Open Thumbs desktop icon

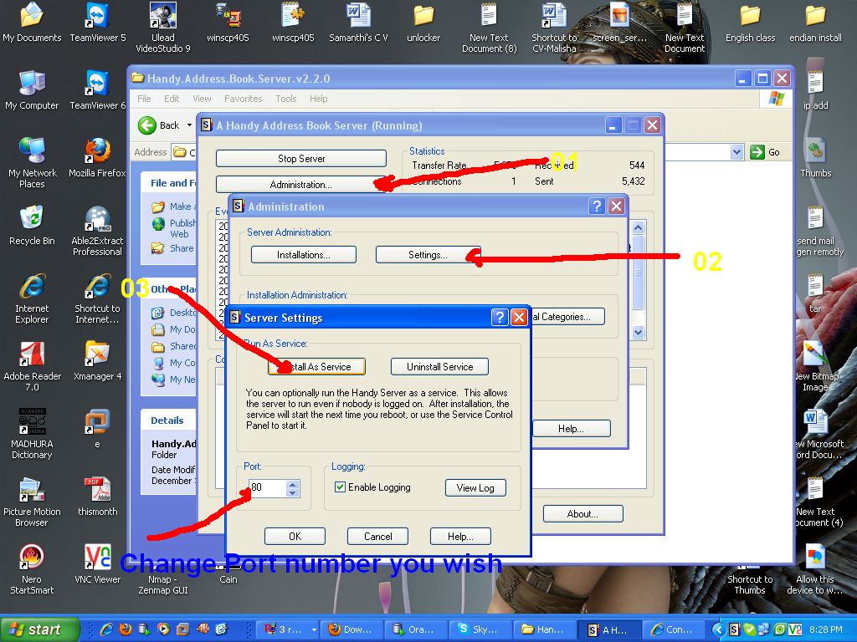click(815, 158)
